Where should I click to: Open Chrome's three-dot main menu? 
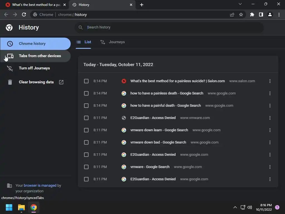(279, 14)
